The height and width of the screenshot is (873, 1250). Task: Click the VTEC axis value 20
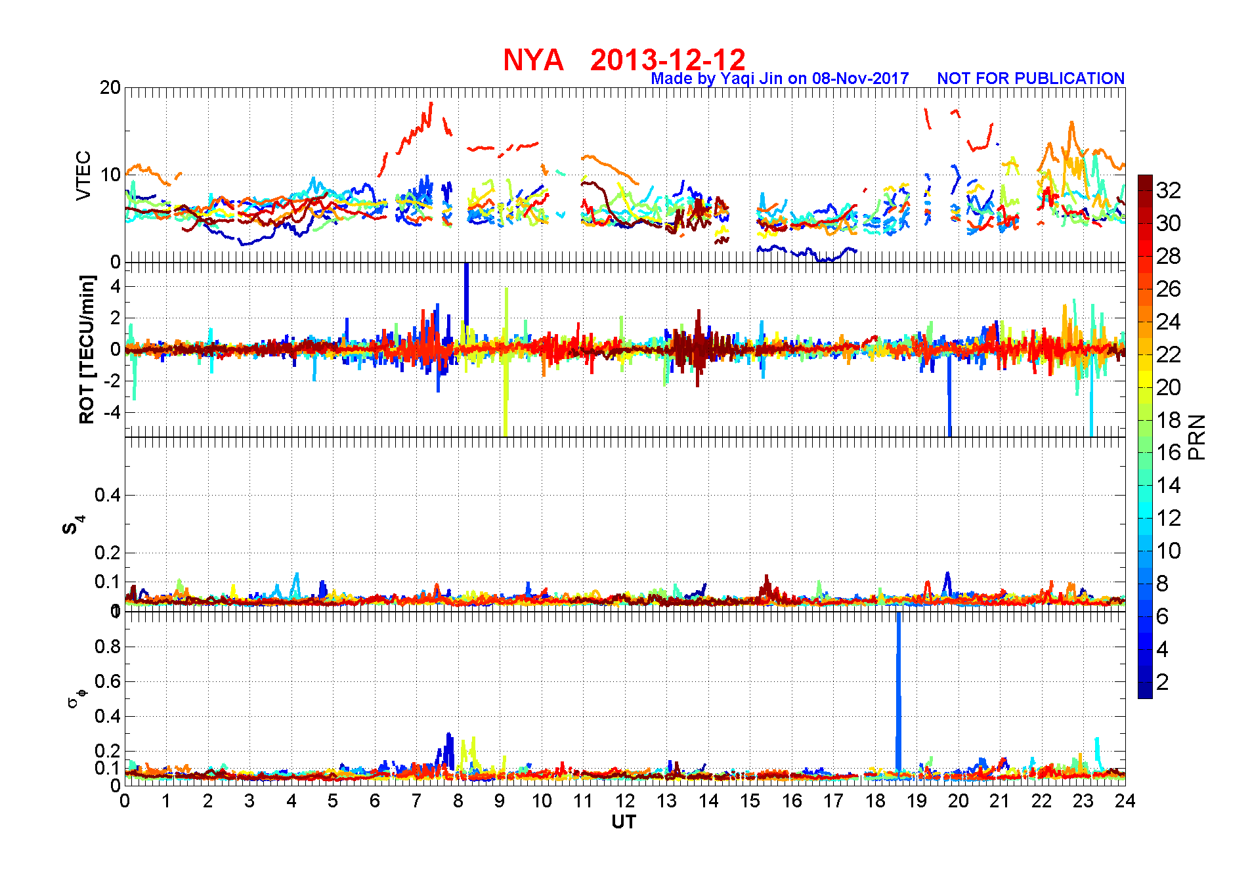tap(110, 88)
